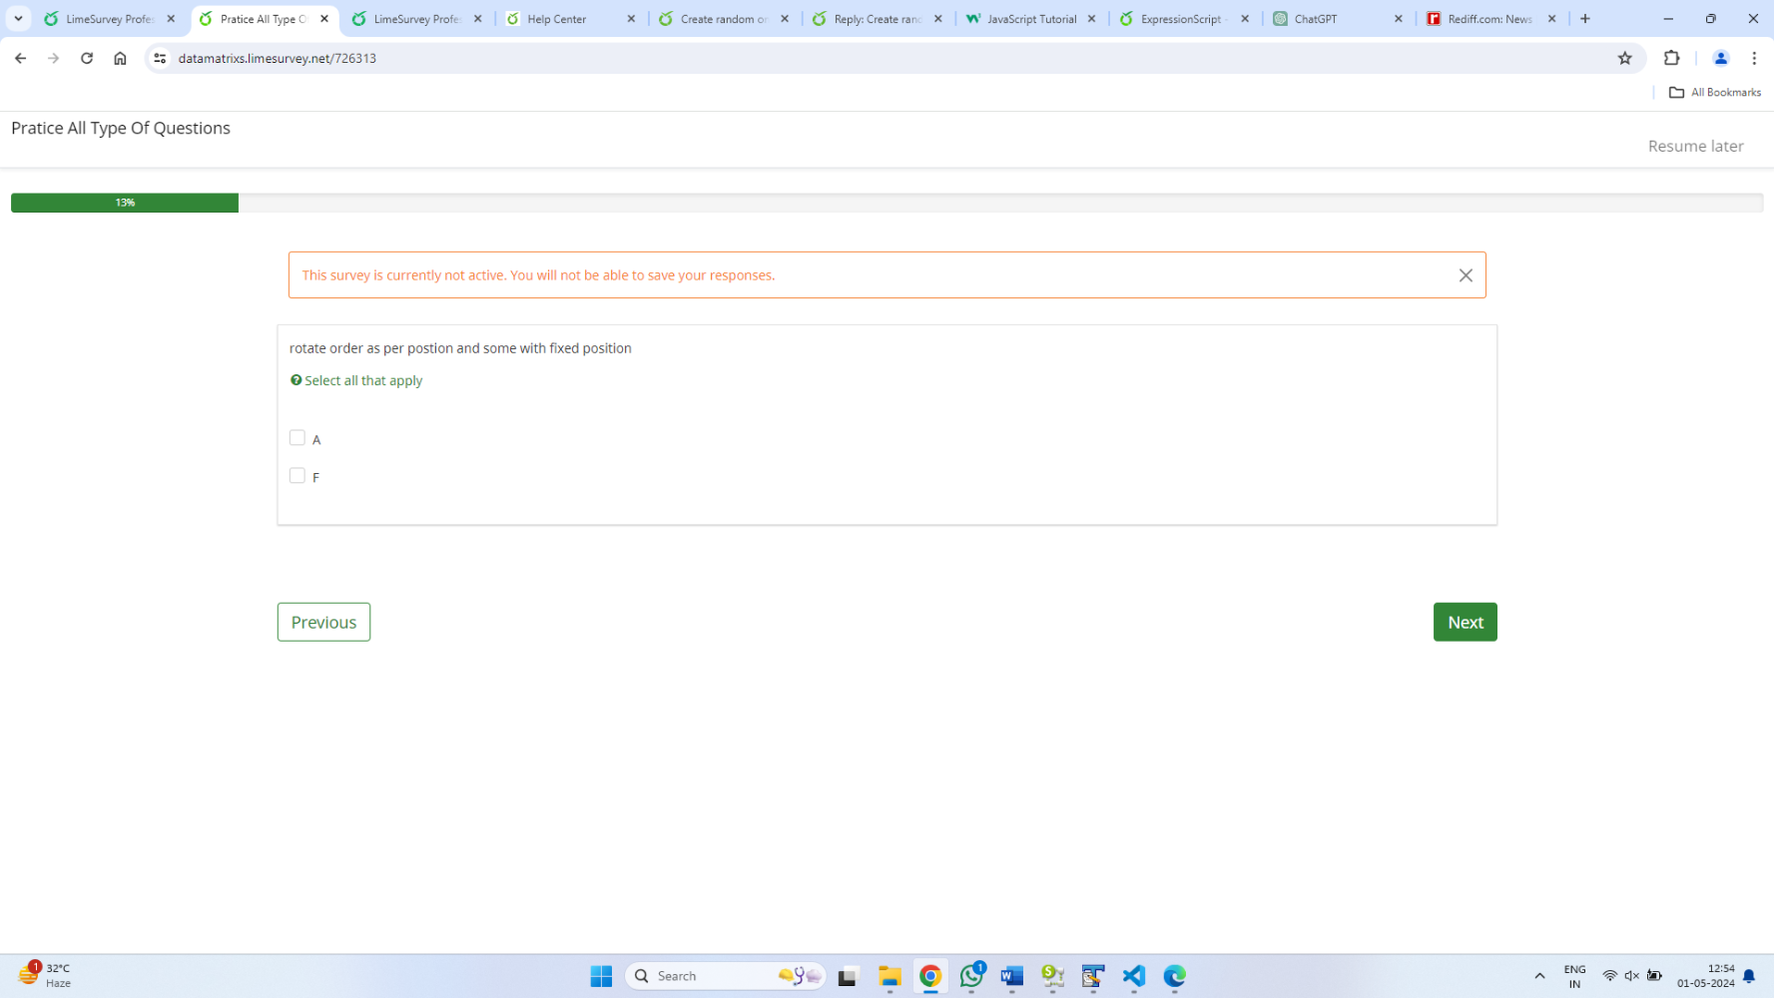Go back with the Previous button
Viewport: 1774px width, 998px height.
click(323, 622)
